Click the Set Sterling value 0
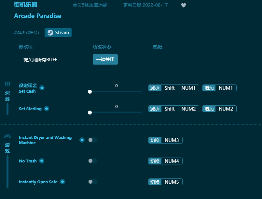 click(117, 107)
